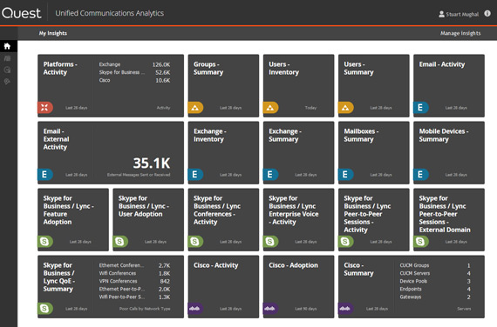497x327 pixels.
Task: Open the Email - External Activity title
Action: pos(56,139)
